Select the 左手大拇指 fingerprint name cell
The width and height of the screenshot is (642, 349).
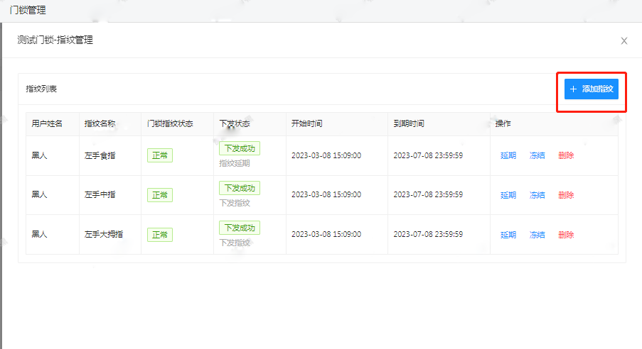[x=105, y=235]
